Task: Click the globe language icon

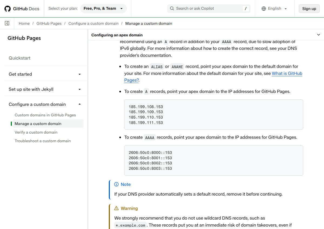Action: point(264,8)
